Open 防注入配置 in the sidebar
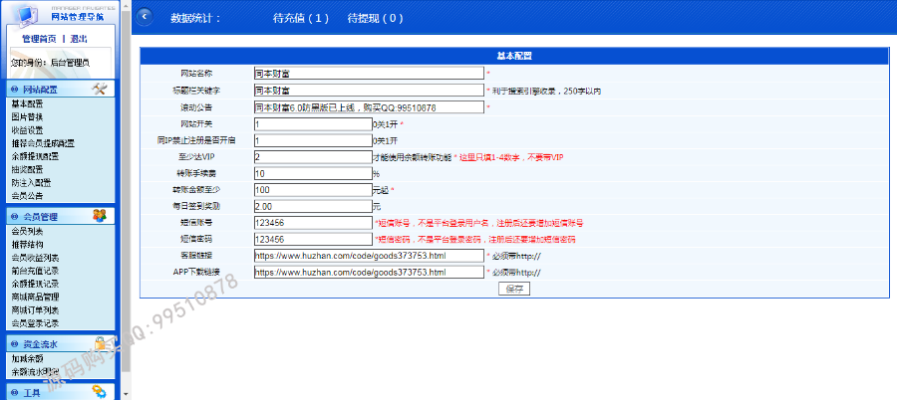The image size is (897, 400). point(31,183)
